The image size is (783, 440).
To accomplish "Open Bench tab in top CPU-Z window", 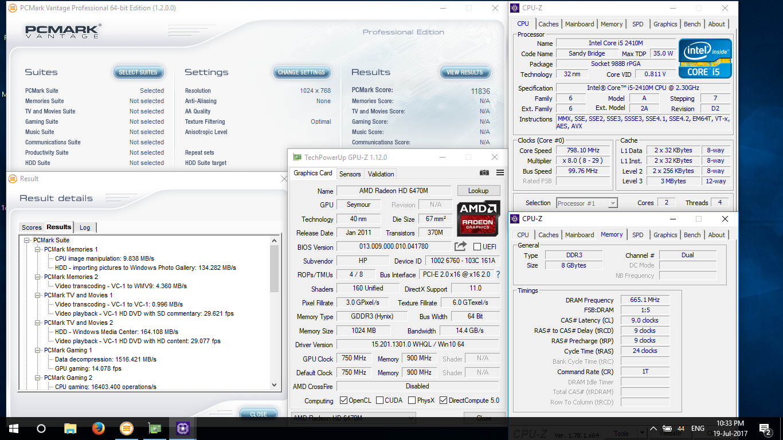I will coord(692,24).
